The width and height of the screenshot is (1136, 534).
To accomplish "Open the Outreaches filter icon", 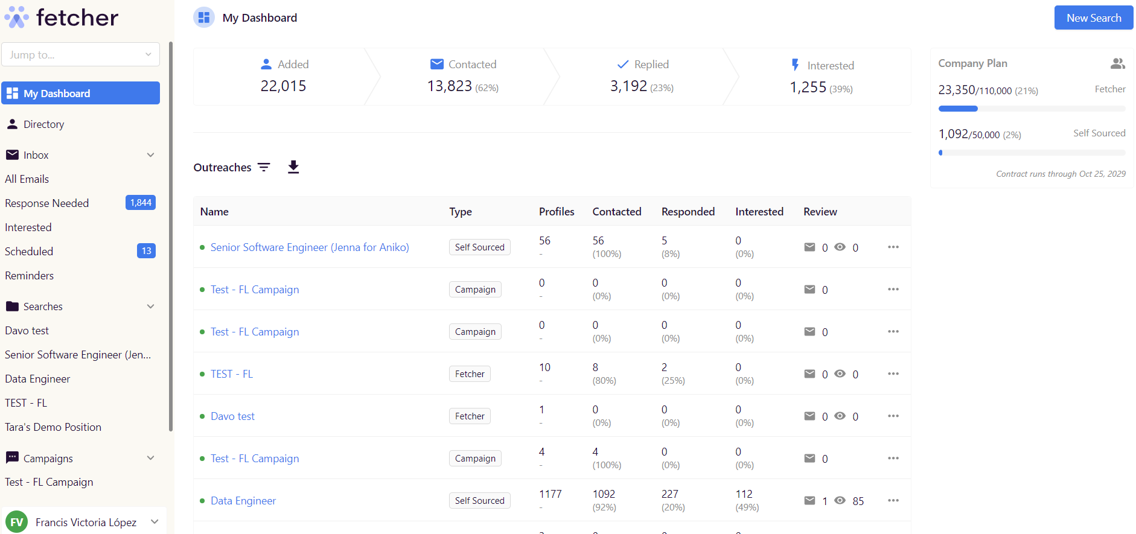I will (x=264, y=167).
